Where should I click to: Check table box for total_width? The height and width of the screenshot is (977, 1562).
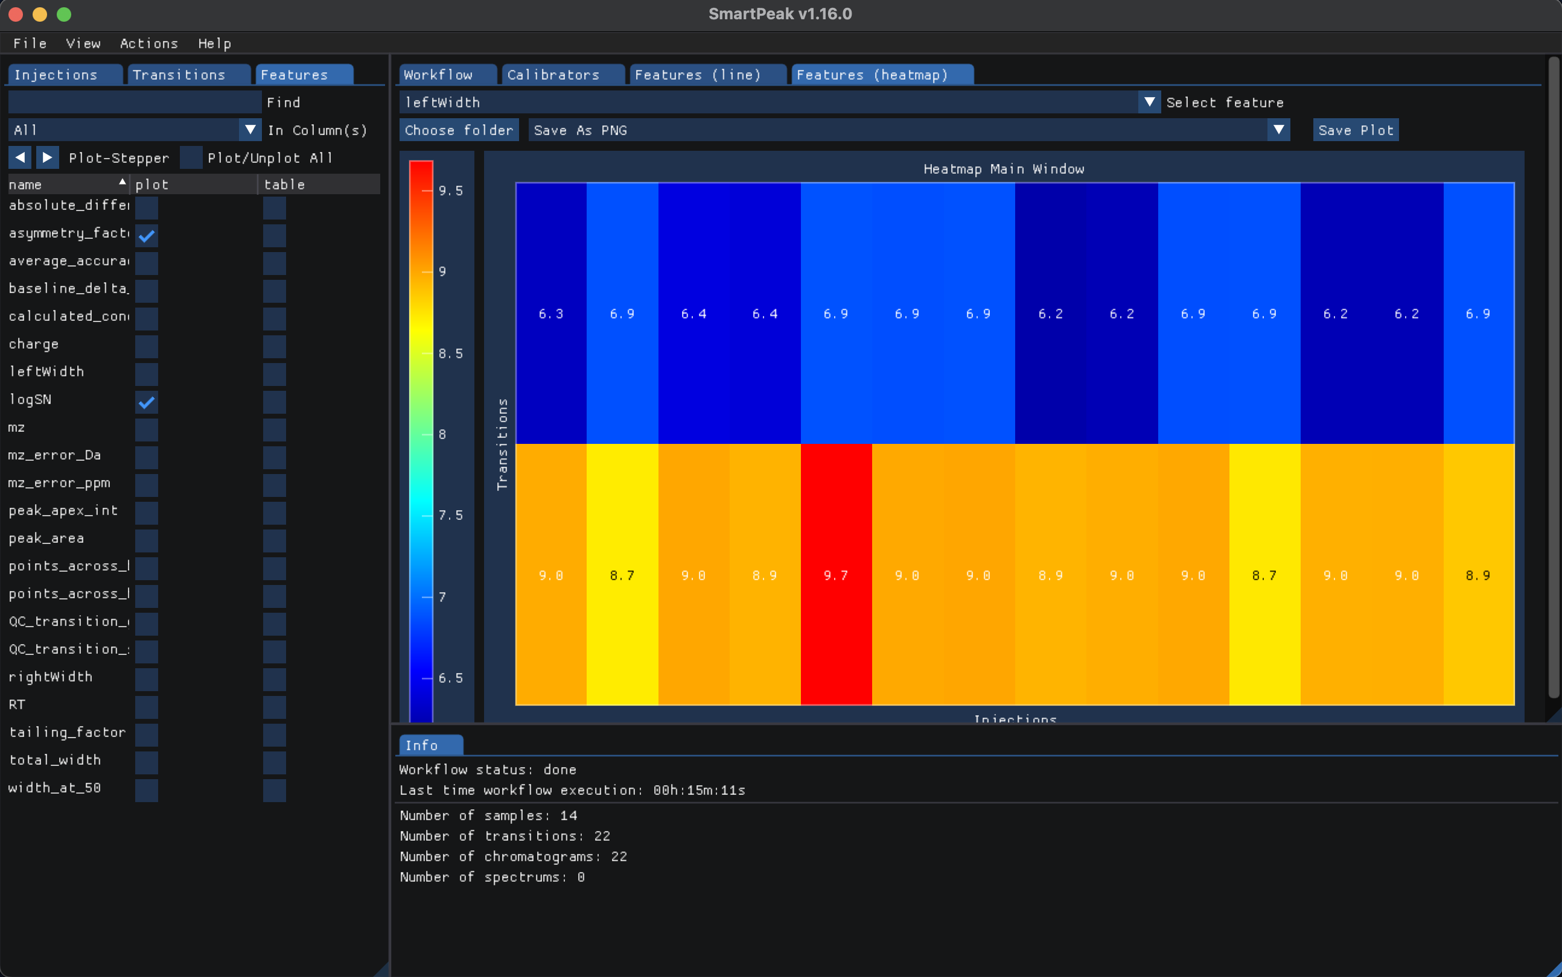[x=275, y=763]
